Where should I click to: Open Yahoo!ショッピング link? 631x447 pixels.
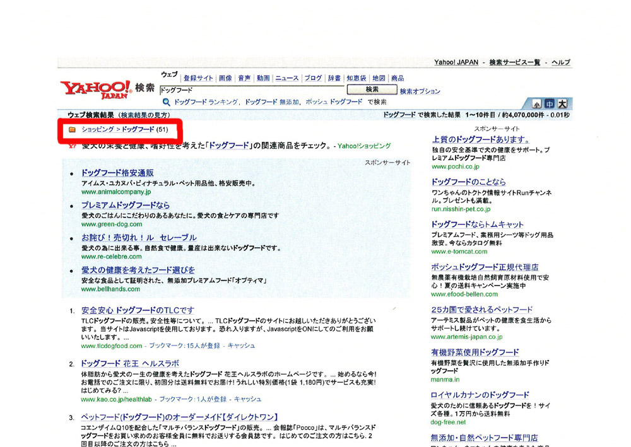coord(364,146)
